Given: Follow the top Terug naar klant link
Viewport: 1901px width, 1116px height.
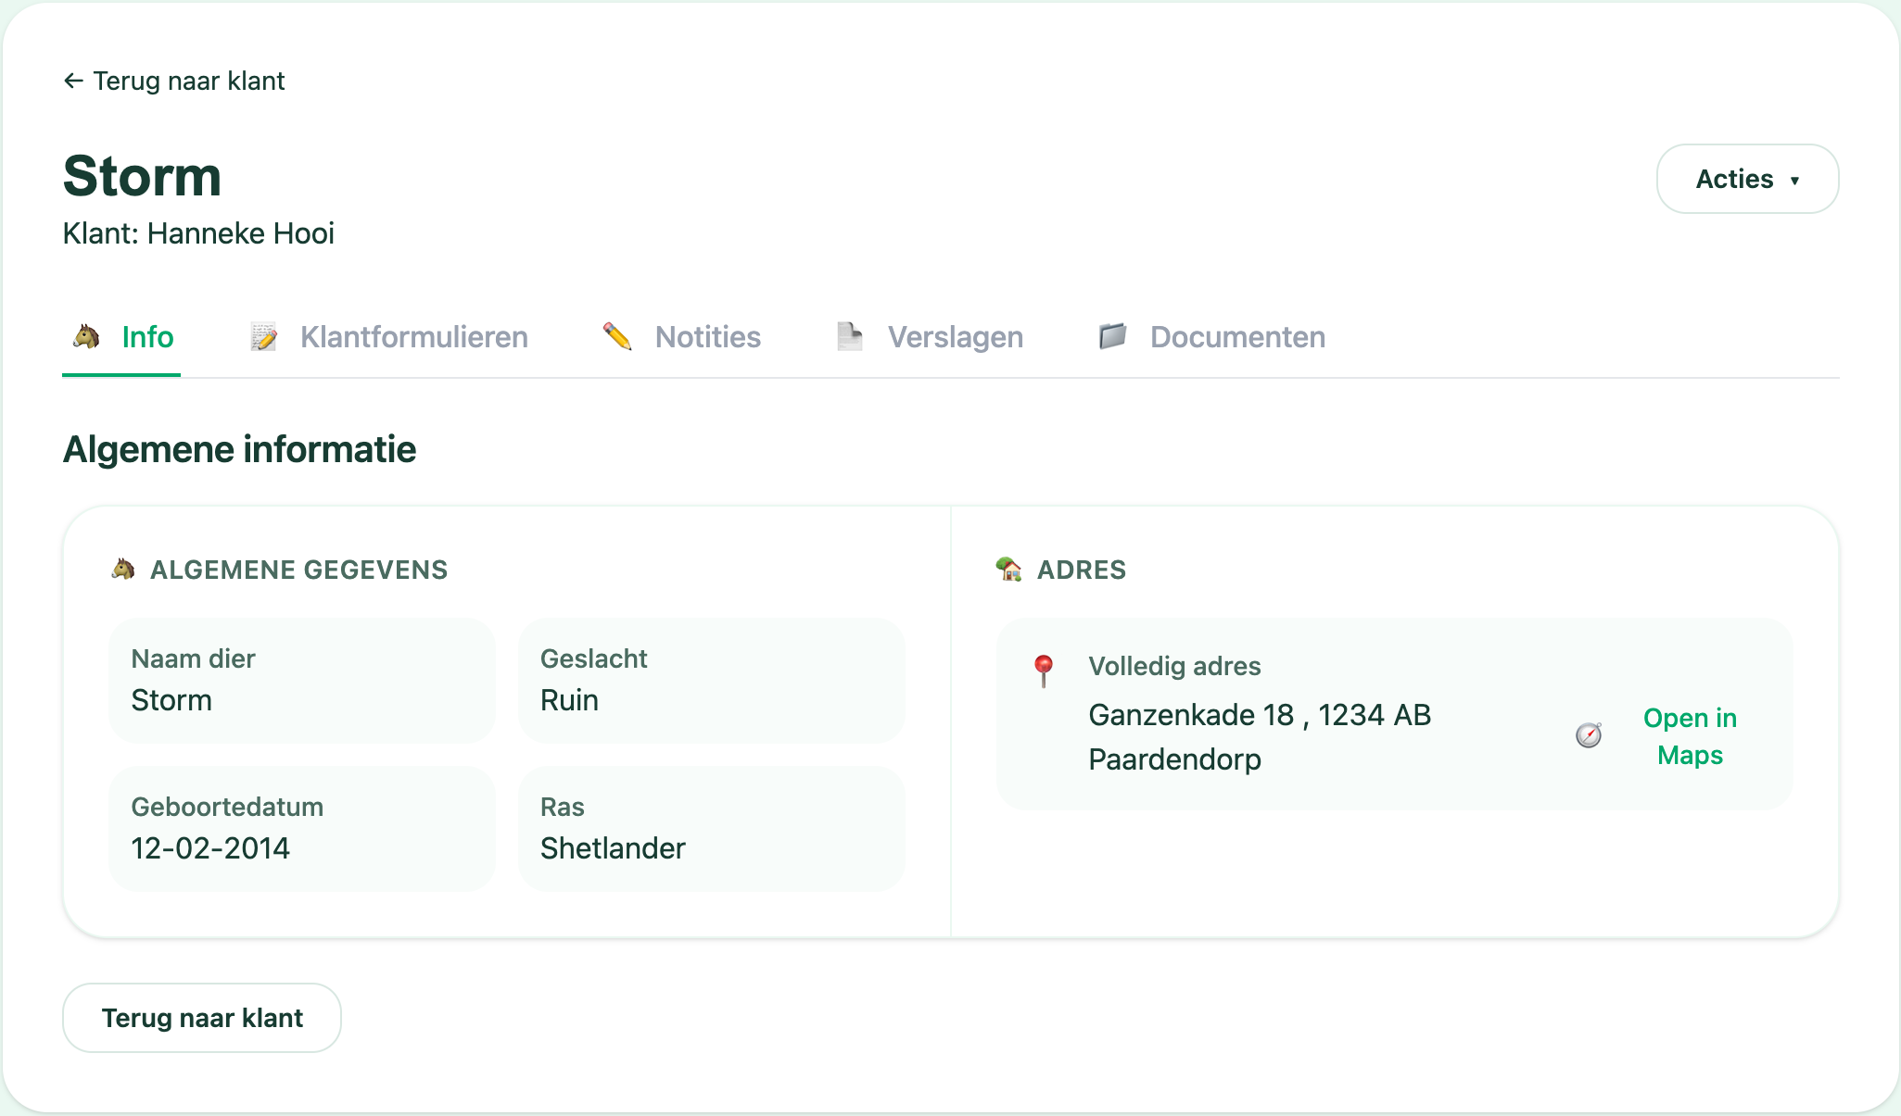Looking at the screenshot, I should coord(174,81).
